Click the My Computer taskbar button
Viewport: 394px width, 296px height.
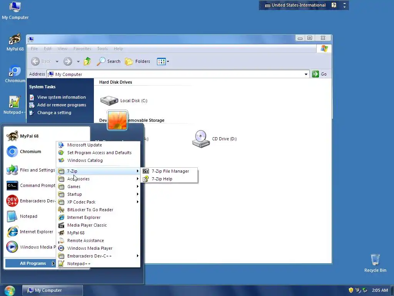52,290
